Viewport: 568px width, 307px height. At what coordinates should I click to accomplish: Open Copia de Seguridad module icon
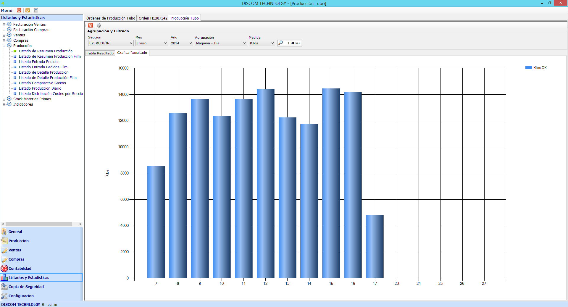point(4,287)
